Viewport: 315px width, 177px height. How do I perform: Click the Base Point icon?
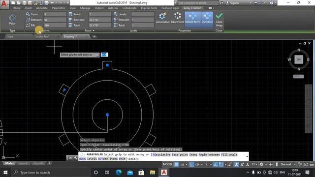(x=177, y=18)
